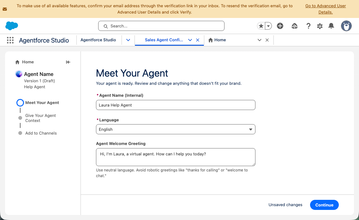This screenshot has height=220, width=359.
Task: Click the Unsaved changes status text
Action: (x=285, y=205)
